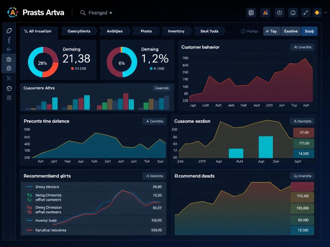
Task: Select the pen edit icon in top toolbar
Action: pyautogui.click(x=305, y=13)
